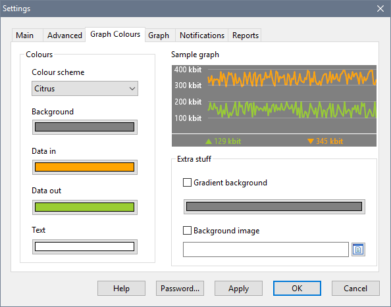Enable the Gradient background checkbox
This screenshot has width=391, height=307.
click(187, 183)
